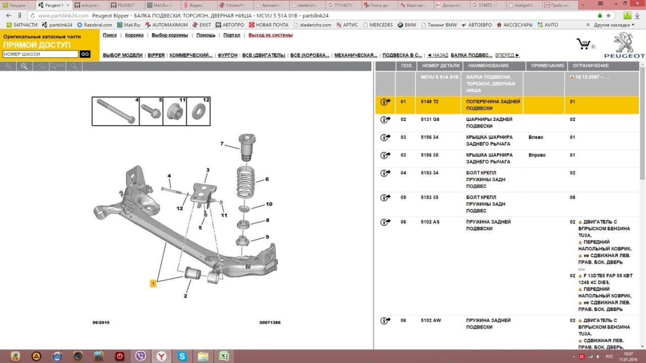Expand the hidden bookmarks chevron
The width and height of the screenshot is (646, 363).
point(588,25)
